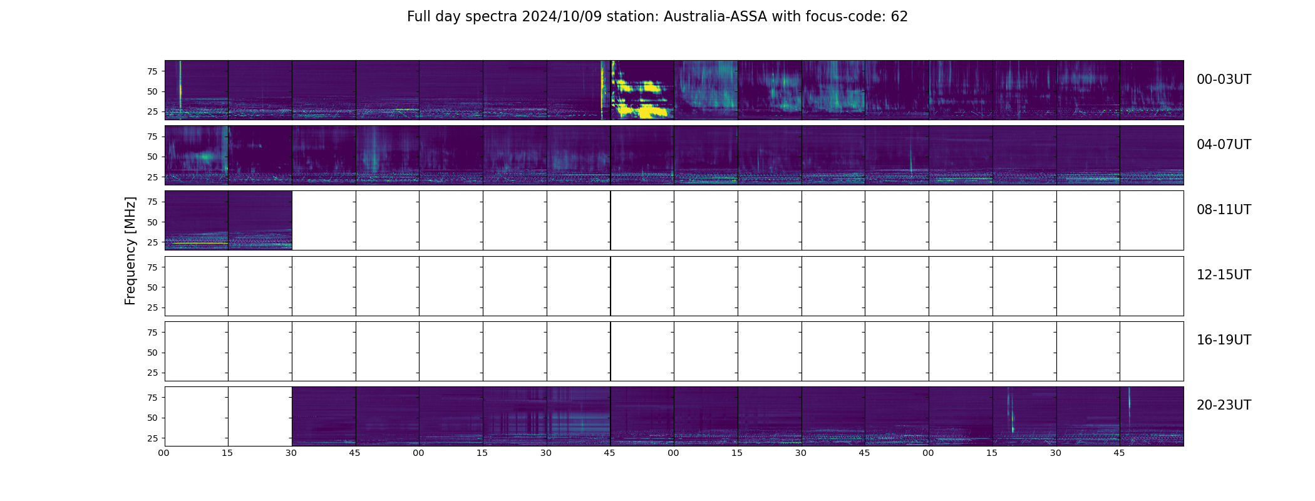Viewport: 1315px width, 501px height.
Task: Select the '16-19UT' row label
Action: [1224, 340]
